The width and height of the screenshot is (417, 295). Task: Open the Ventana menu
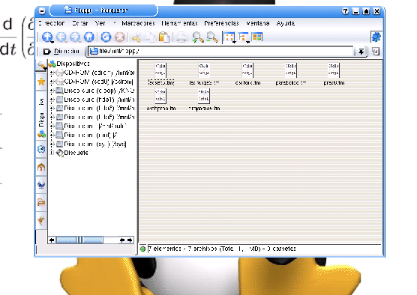[x=258, y=23]
